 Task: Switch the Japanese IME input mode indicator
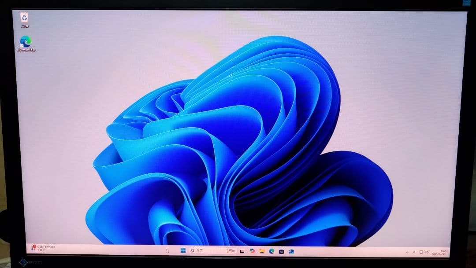point(414,252)
